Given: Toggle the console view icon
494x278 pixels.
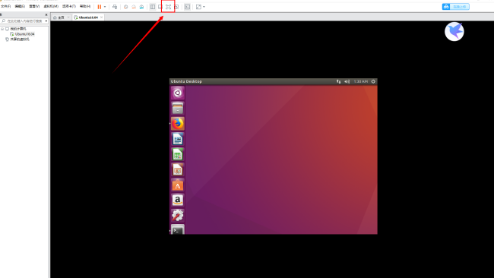Looking at the screenshot, I should [x=187, y=7].
